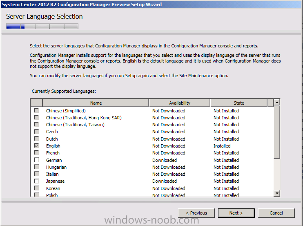Click Japanese's Downloaded availability cell
The width and height of the screenshot is (303, 226).
pos(165,181)
